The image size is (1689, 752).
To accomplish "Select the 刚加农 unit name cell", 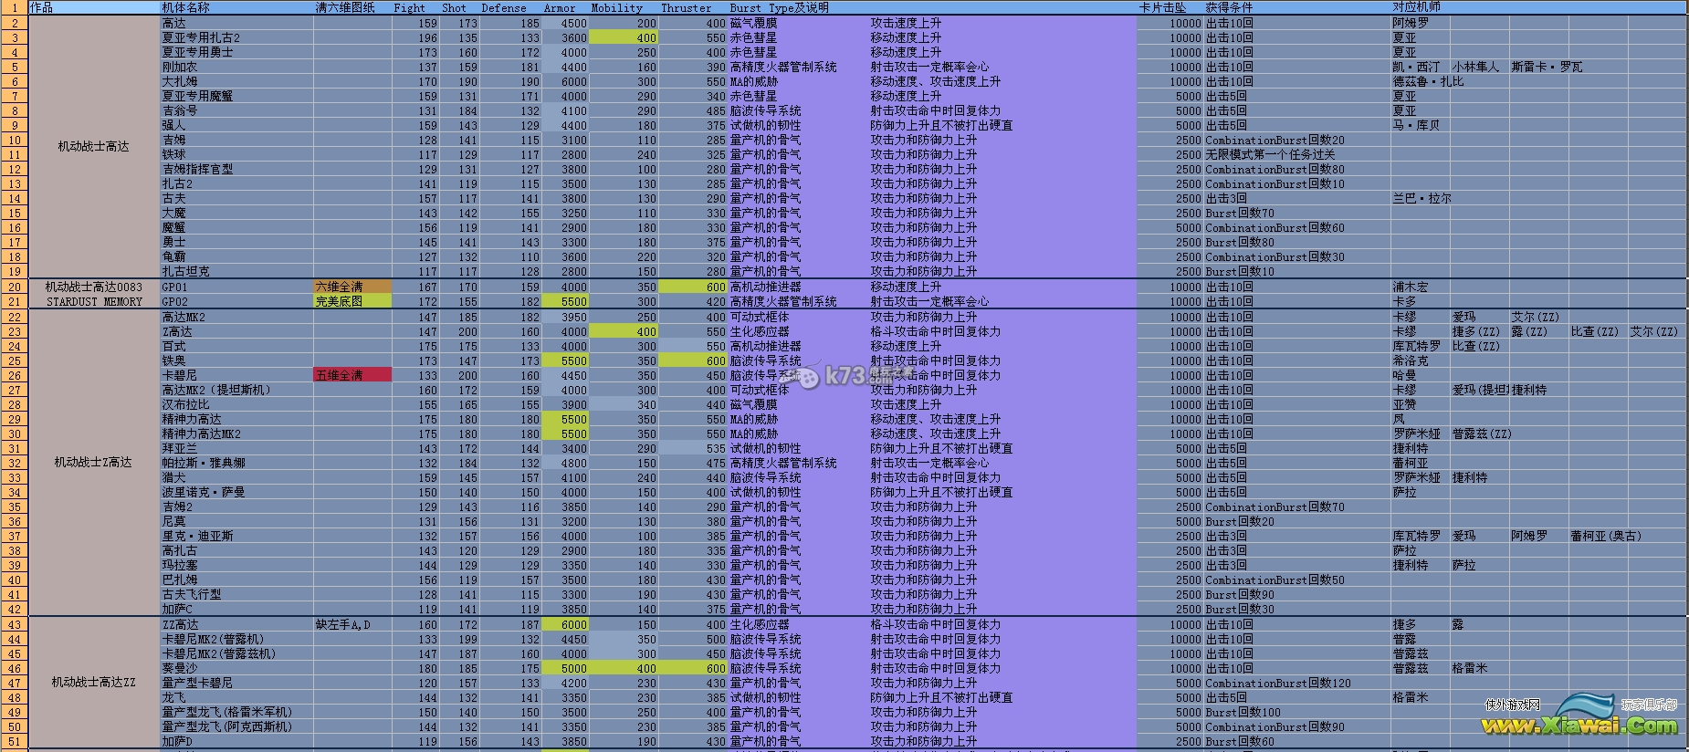I will pos(236,67).
